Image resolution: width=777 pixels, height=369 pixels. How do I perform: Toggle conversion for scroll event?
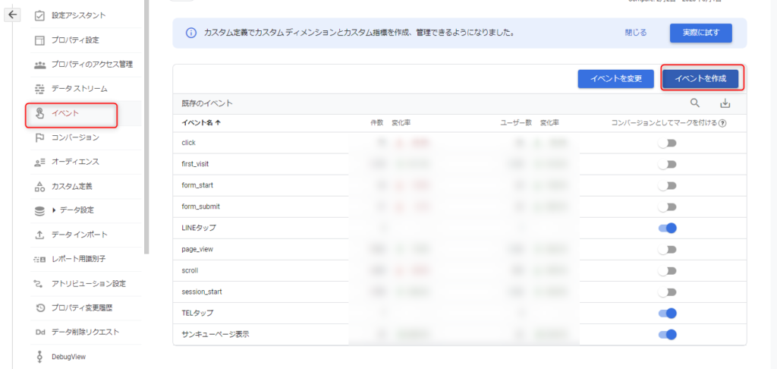[x=667, y=271]
